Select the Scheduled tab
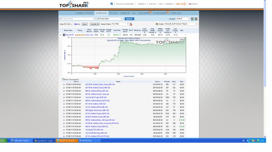 (x=101, y=13)
